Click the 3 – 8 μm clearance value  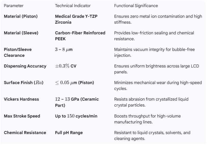point(64,50)
